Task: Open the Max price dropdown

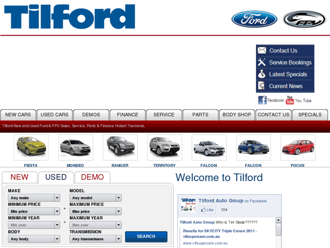Action: click(95, 211)
